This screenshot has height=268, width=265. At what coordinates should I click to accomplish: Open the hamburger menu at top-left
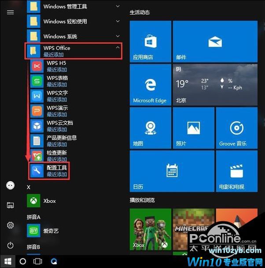pos(10,12)
